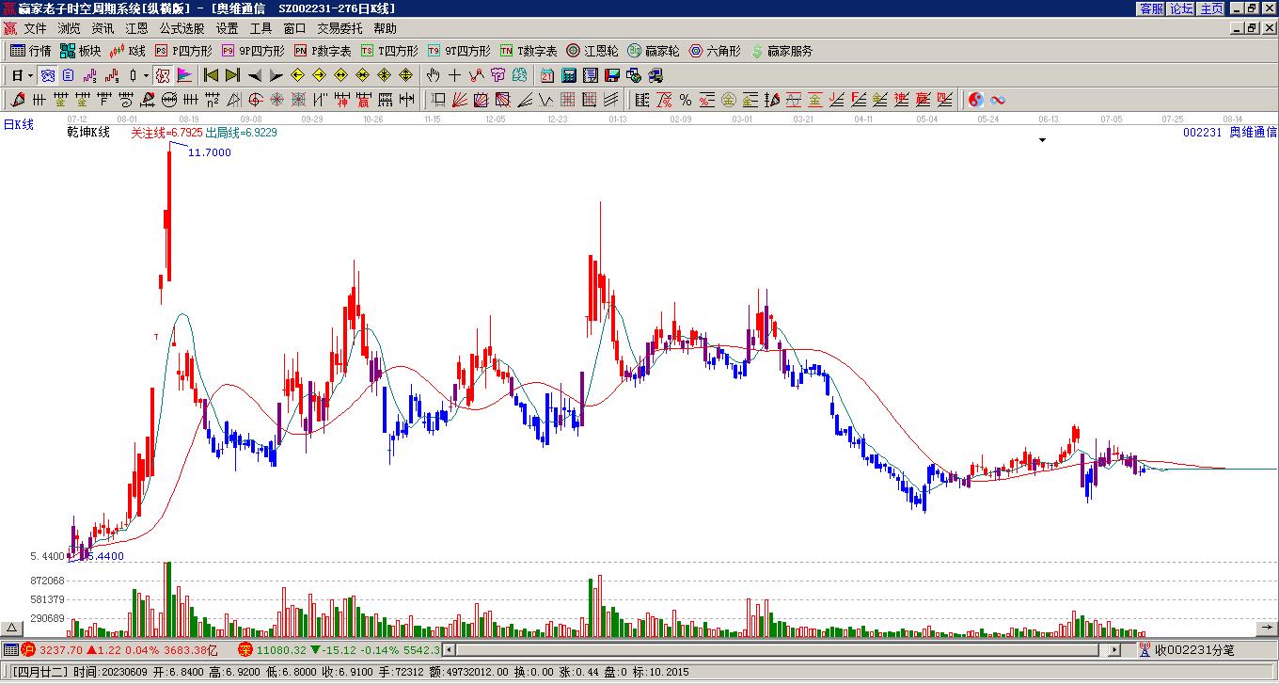The image size is (1279, 685).
Task: Open the calculator tool icon
Action: point(569,75)
